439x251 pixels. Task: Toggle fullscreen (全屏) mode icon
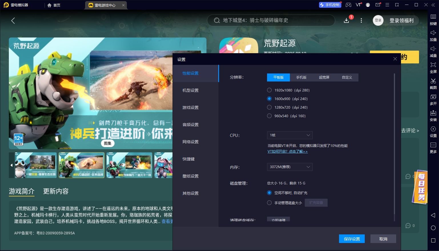tap(433, 65)
